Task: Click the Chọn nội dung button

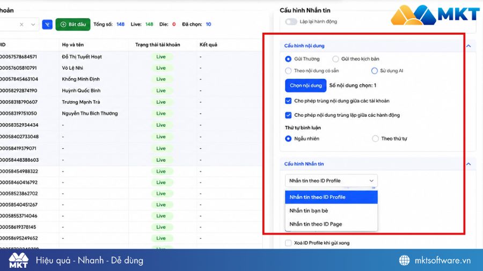Action: tap(305, 85)
